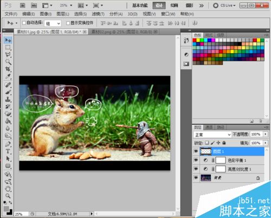Launch Bridge from the application bar

(22, 5)
